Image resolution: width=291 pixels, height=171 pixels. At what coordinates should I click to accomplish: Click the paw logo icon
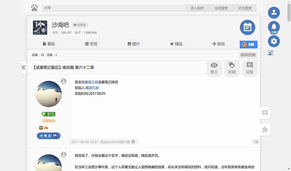(x=35, y=8)
